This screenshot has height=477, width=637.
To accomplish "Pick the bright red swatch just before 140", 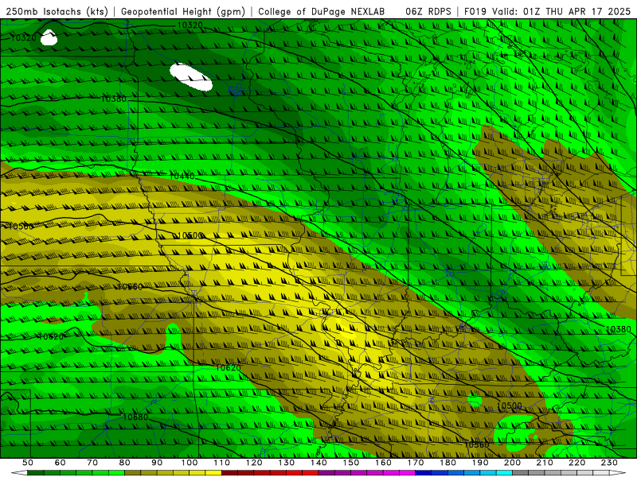I will pos(311,473).
